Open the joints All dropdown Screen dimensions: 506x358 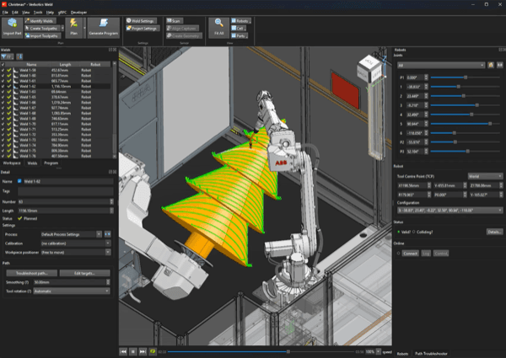[x=441, y=65]
